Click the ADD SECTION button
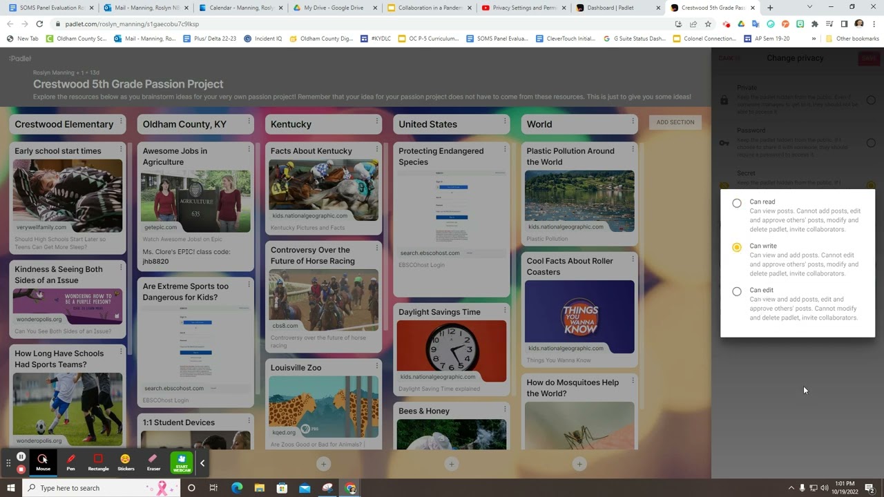Image resolution: width=884 pixels, height=497 pixels. [x=675, y=122]
